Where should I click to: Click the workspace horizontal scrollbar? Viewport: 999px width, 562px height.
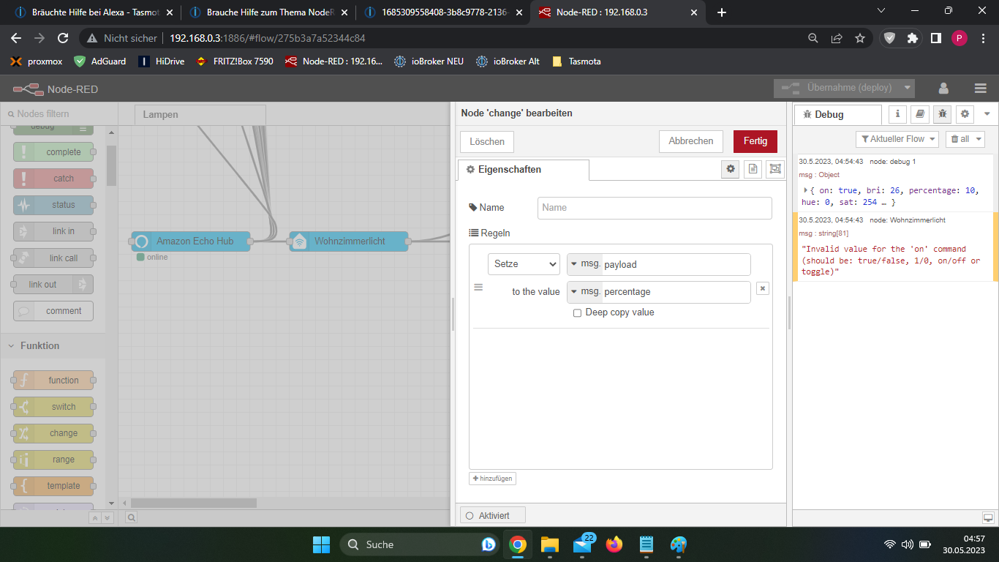[x=194, y=503]
